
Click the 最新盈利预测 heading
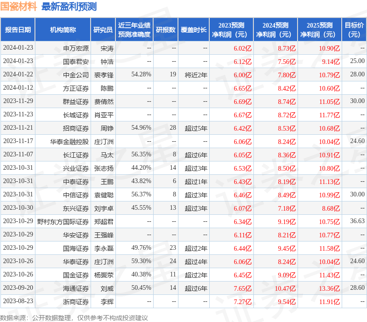[69, 6]
